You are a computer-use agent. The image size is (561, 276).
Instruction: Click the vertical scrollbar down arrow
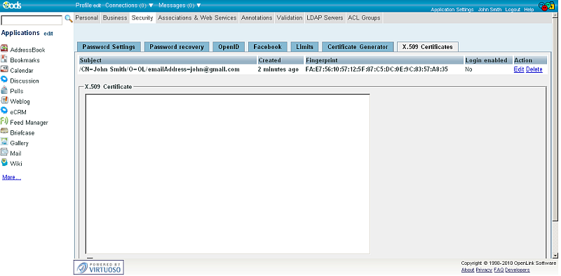(555, 255)
